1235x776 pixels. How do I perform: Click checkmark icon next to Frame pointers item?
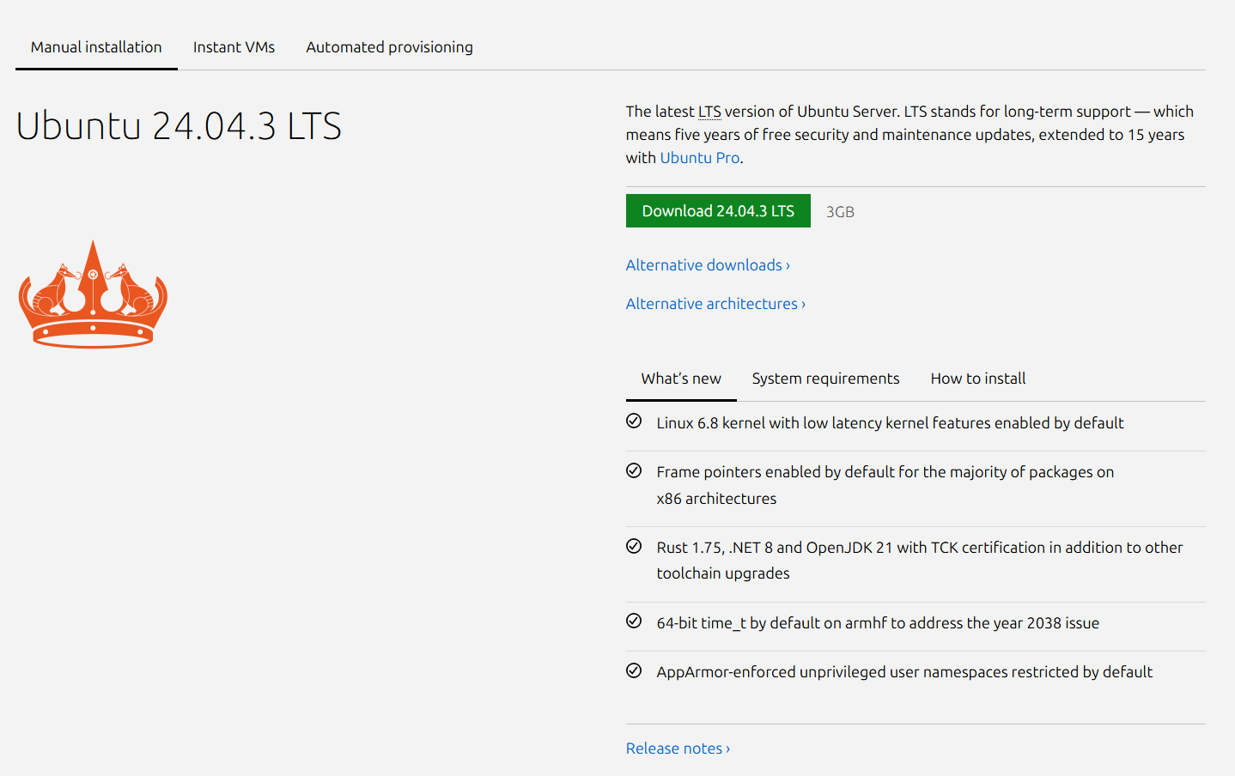634,470
